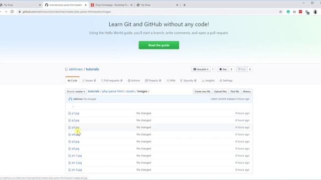Image resolution: width=321 pixels, height=180 pixels.
Task: Open the repository Settings tab
Action: pyautogui.click(x=226, y=80)
